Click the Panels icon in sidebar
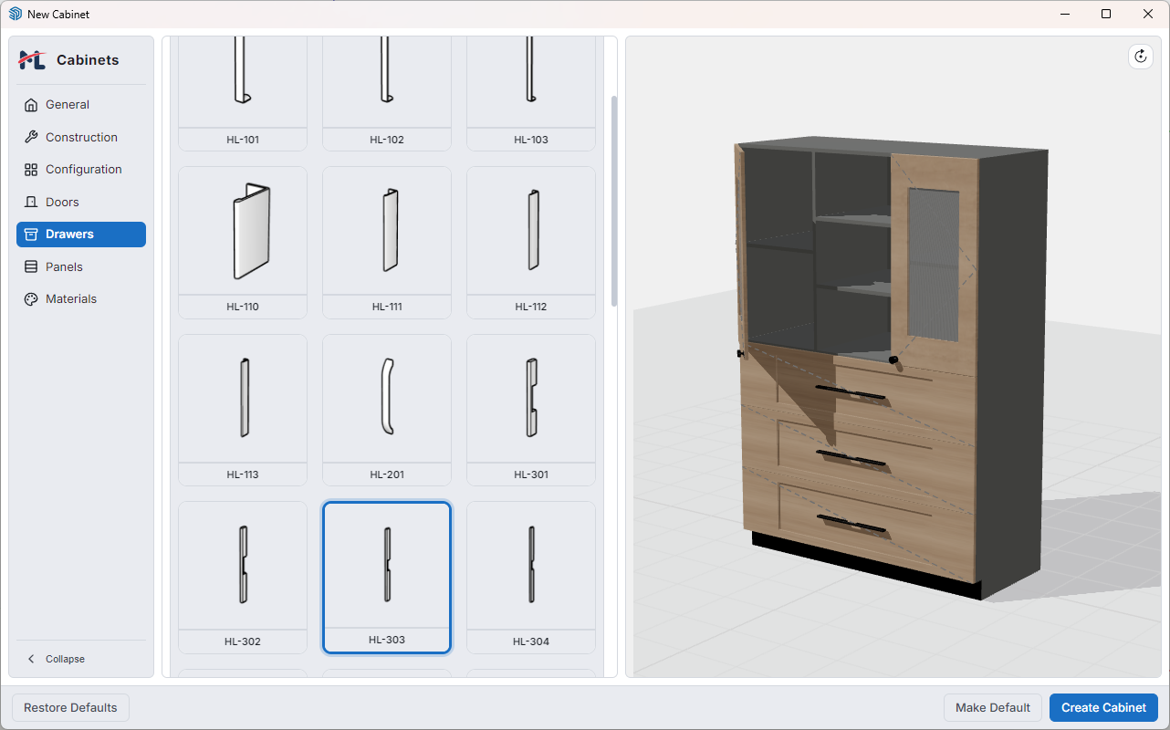Screen dimensions: 1170x730 31,266
